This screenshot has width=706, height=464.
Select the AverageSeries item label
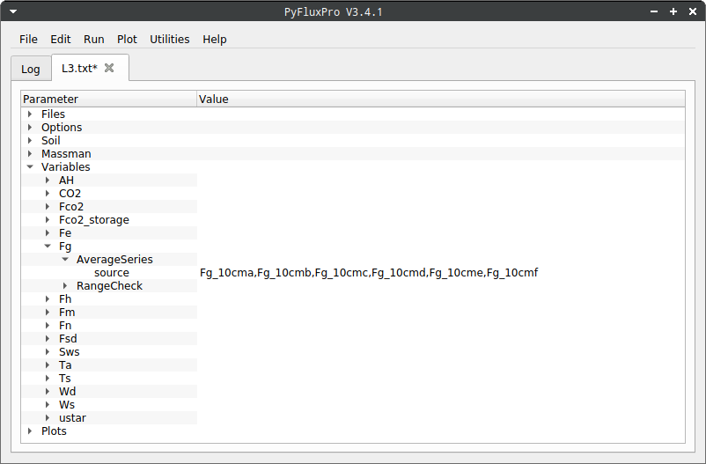pyautogui.click(x=114, y=260)
